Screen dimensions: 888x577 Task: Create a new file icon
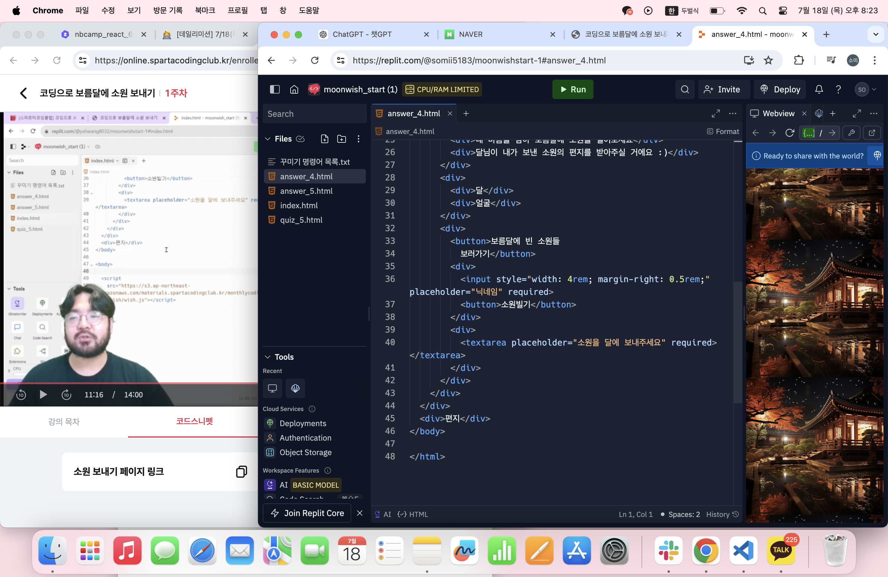(x=325, y=139)
